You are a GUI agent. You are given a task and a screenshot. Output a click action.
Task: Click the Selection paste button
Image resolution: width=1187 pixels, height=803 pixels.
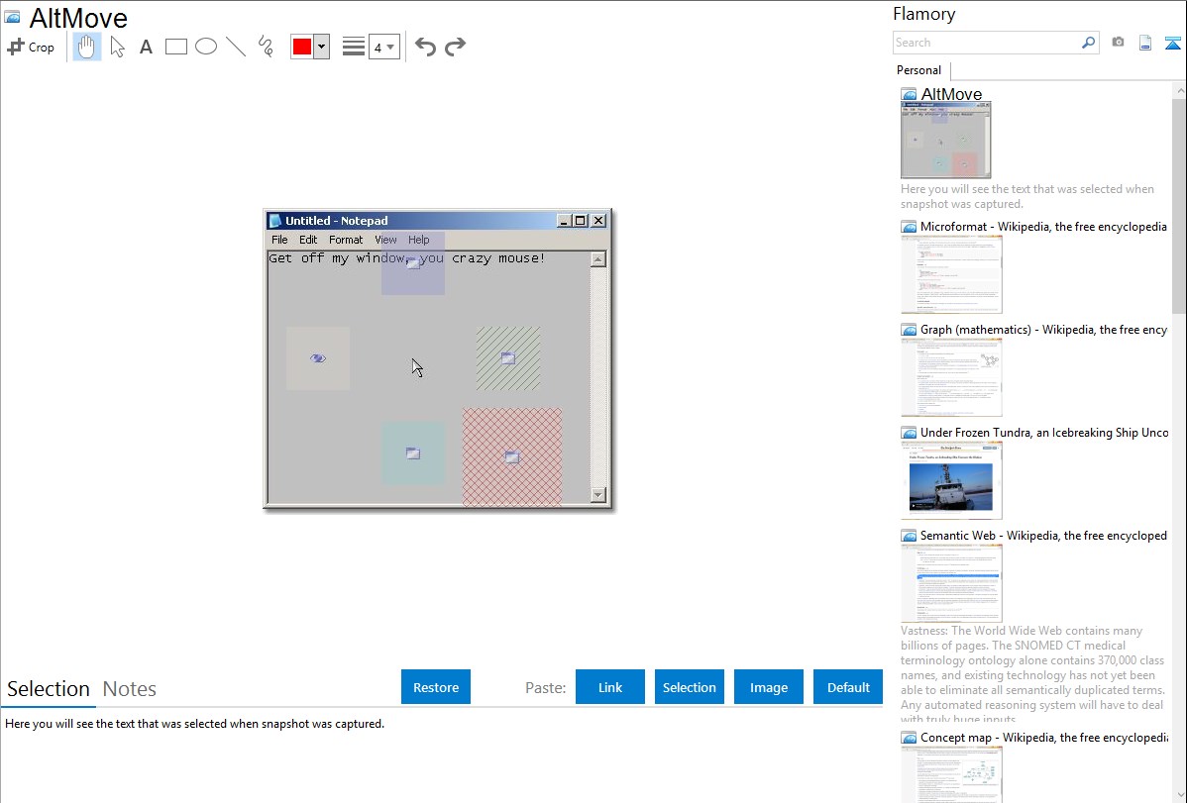click(690, 687)
